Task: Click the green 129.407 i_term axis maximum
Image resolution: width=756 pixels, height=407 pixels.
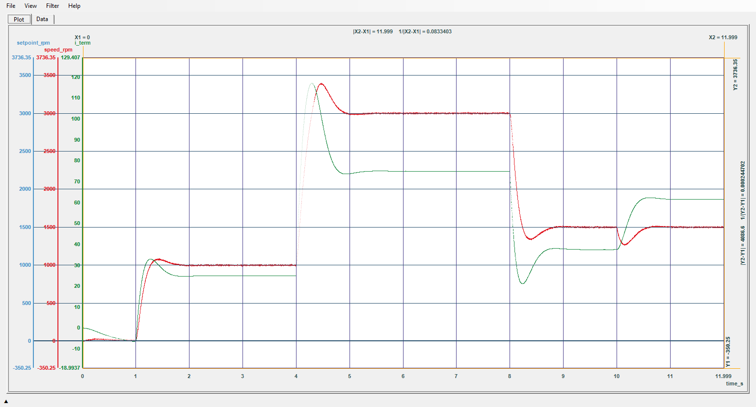Action: [70, 57]
